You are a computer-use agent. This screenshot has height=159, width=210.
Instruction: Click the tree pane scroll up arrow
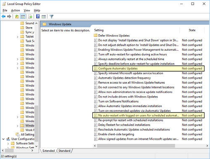[x=37, y=23]
